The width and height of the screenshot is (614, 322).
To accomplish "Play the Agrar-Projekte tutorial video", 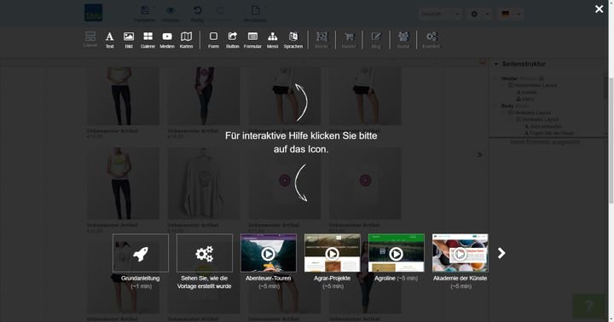I will coord(332,253).
